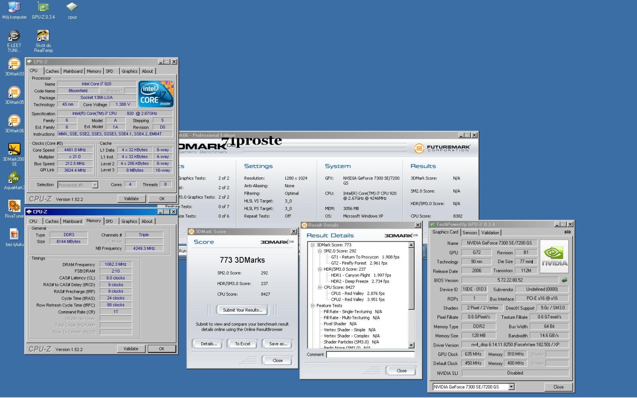Click the Core Speed value 4461.8 MHz
The image size is (637, 398).
coord(75,150)
